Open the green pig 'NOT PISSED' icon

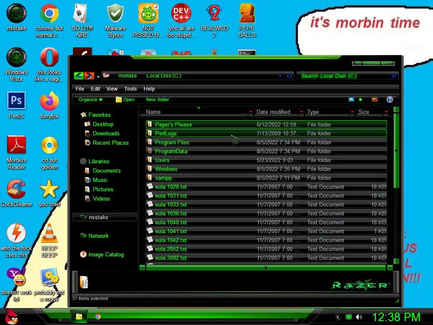tap(148, 20)
